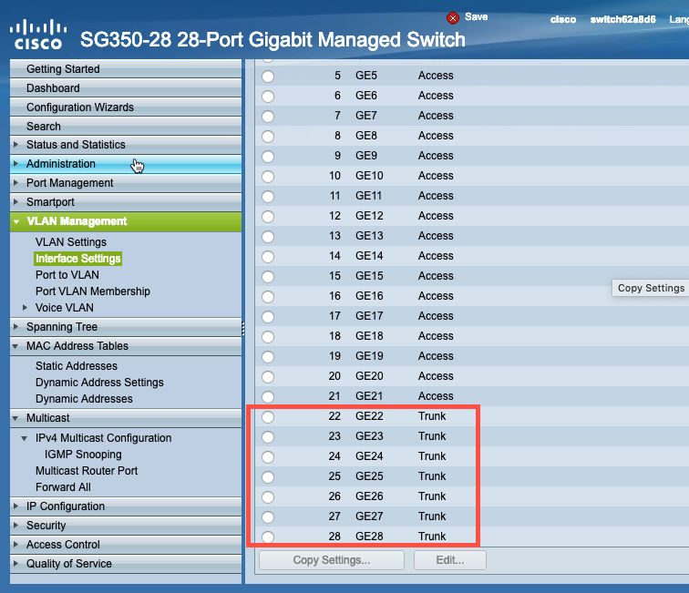Image resolution: width=689 pixels, height=593 pixels.
Task: Select the radio button for GE12
Action: 268,217
